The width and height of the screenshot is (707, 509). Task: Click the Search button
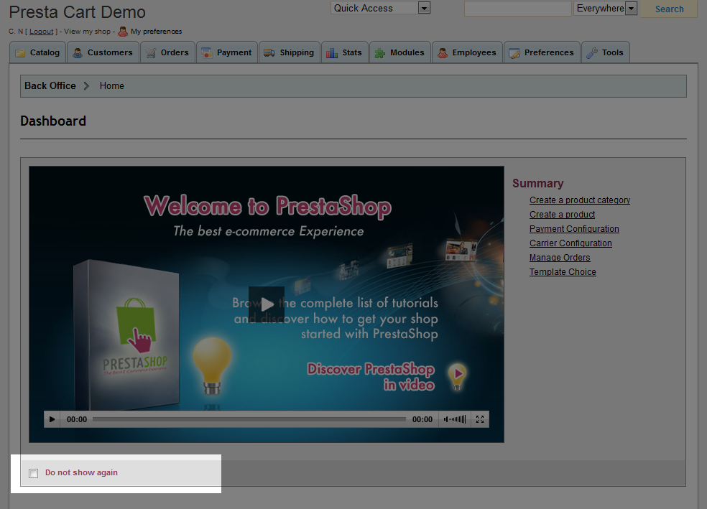click(x=669, y=9)
